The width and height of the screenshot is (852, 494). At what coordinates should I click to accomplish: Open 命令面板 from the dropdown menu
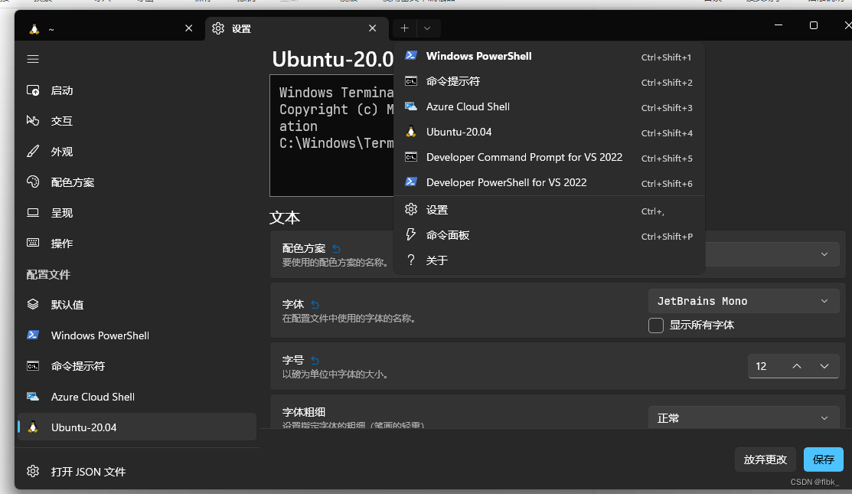tap(549, 235)
